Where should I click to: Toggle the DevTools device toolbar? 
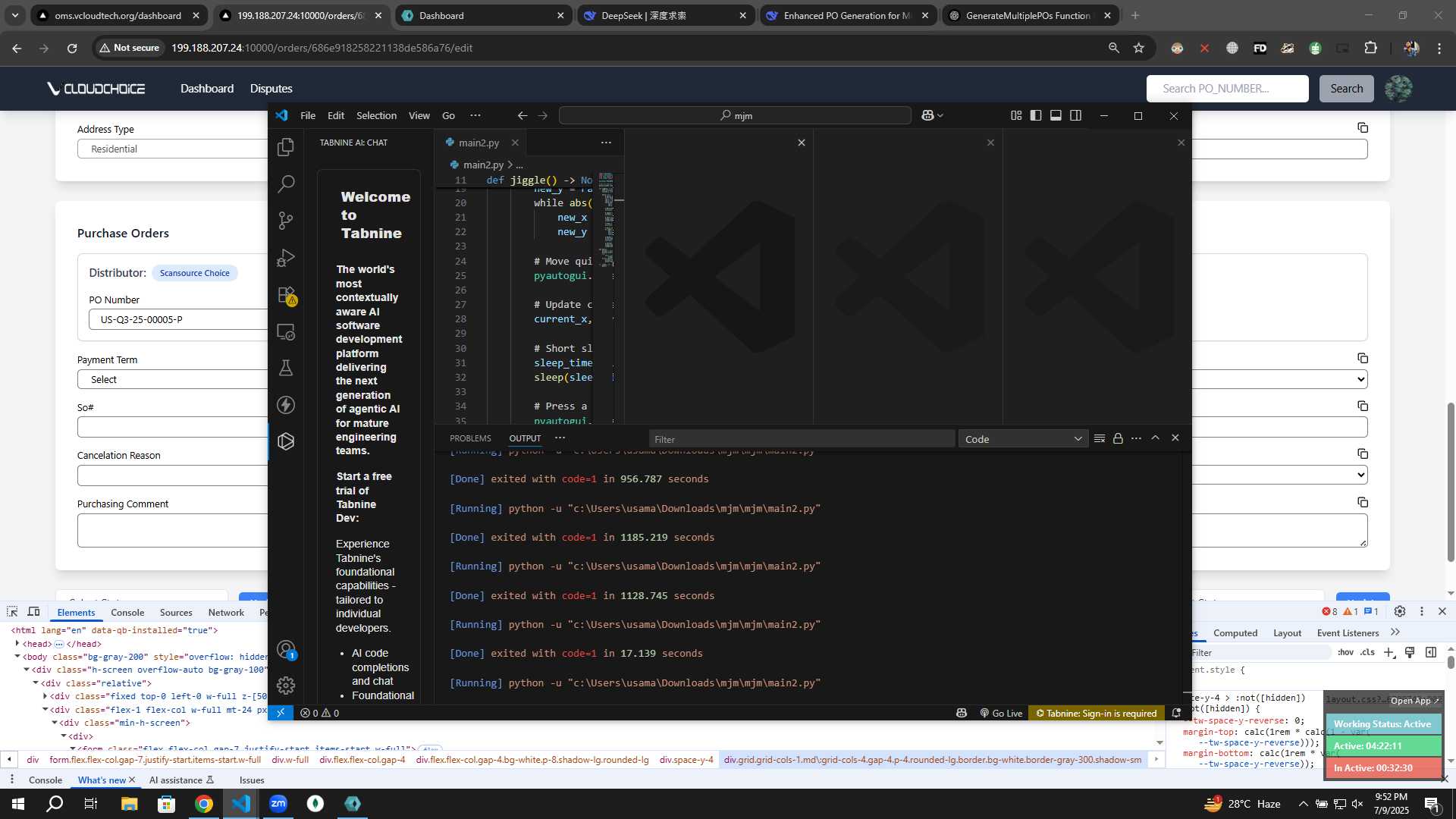(x=33, y=611)
